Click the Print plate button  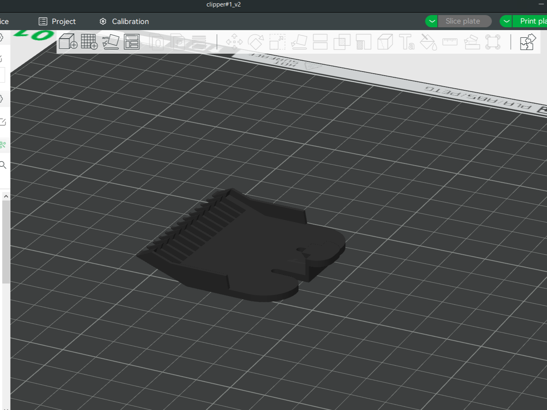530,21
